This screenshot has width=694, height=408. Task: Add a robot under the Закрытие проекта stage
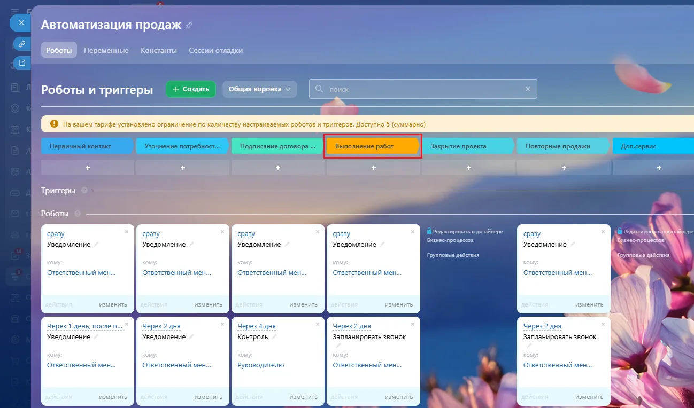click(468, 168)
